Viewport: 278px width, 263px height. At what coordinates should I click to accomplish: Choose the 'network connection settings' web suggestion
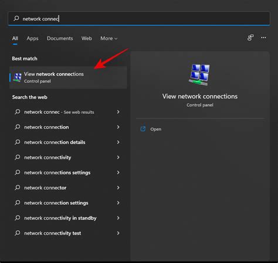coord(68,203)
